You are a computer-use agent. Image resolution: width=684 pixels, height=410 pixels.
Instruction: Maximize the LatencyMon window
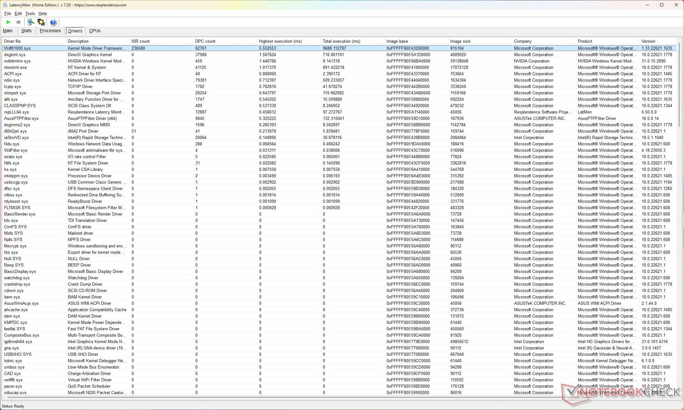coord(662,5)
